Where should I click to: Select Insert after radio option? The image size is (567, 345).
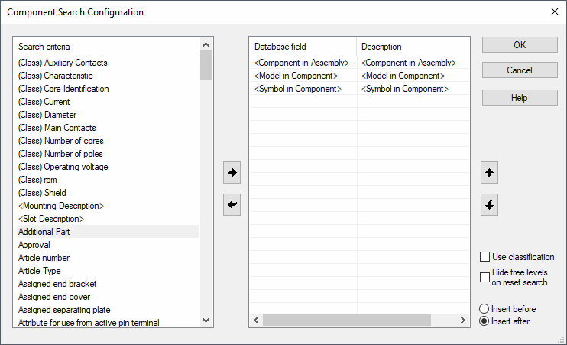pos(484,321)
